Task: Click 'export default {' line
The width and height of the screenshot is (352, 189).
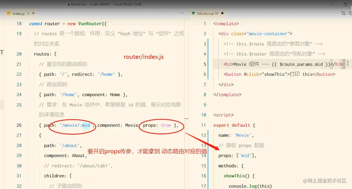Action: coord(234,125)
